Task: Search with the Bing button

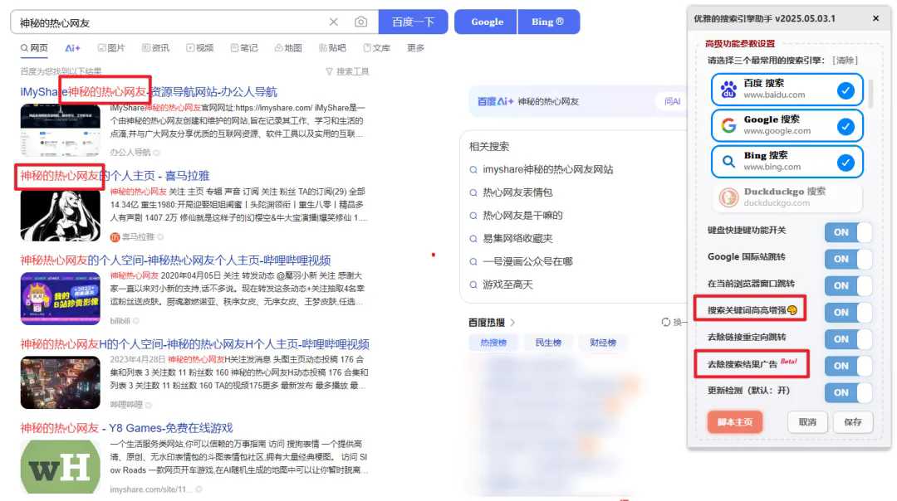Action: pos(549,22)
